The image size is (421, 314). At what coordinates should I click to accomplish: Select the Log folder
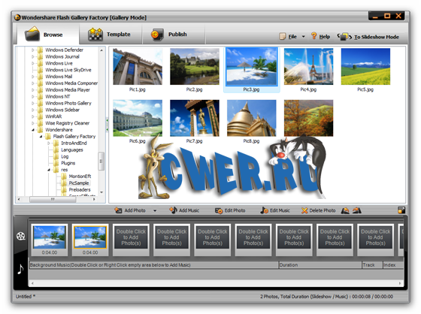(65, 156)
